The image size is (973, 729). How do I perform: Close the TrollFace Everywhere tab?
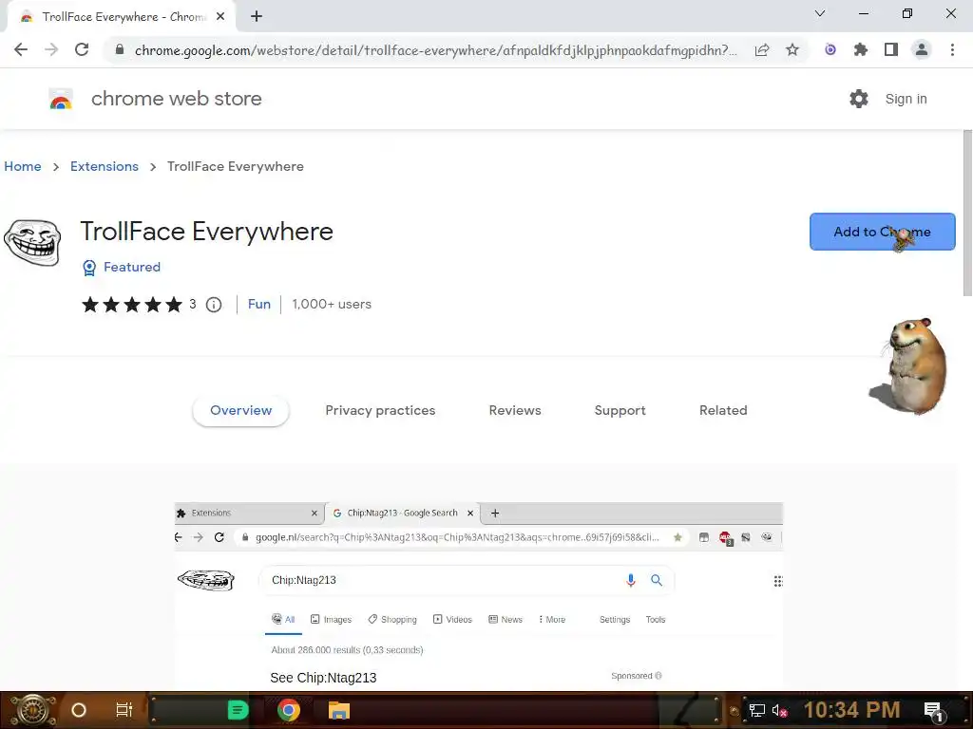(x=220, y=17)
